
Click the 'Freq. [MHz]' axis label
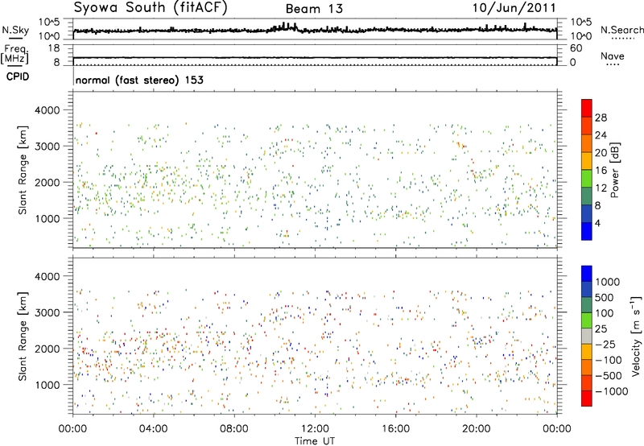14,54
